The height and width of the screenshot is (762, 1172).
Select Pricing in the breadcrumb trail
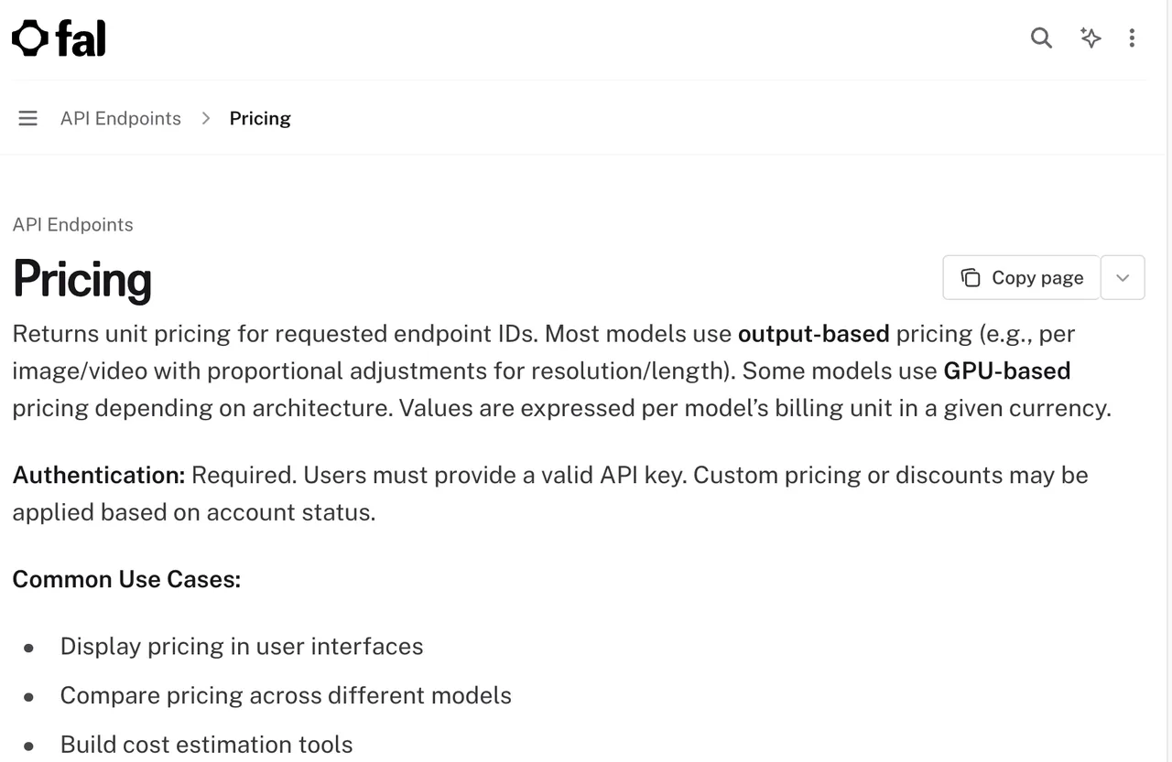coord(260,118)
